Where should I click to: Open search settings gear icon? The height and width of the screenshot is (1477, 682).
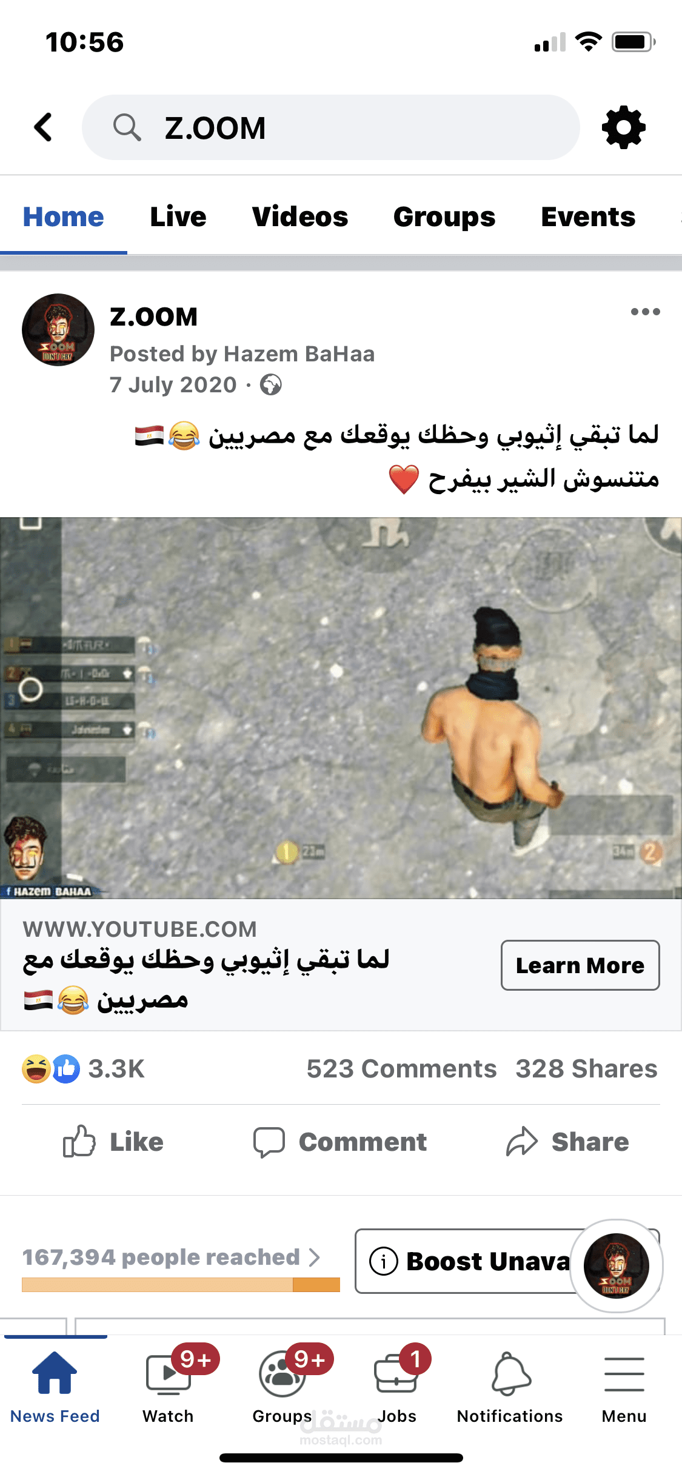coord(623,127)
